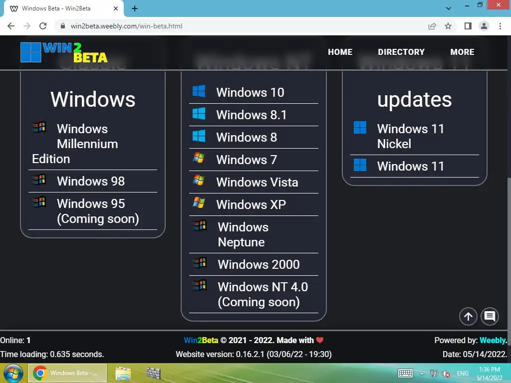Click the scroll-to-top arrow button

point(468,316)
